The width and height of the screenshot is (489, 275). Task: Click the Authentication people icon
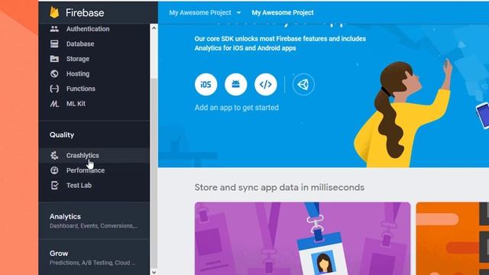54,29
